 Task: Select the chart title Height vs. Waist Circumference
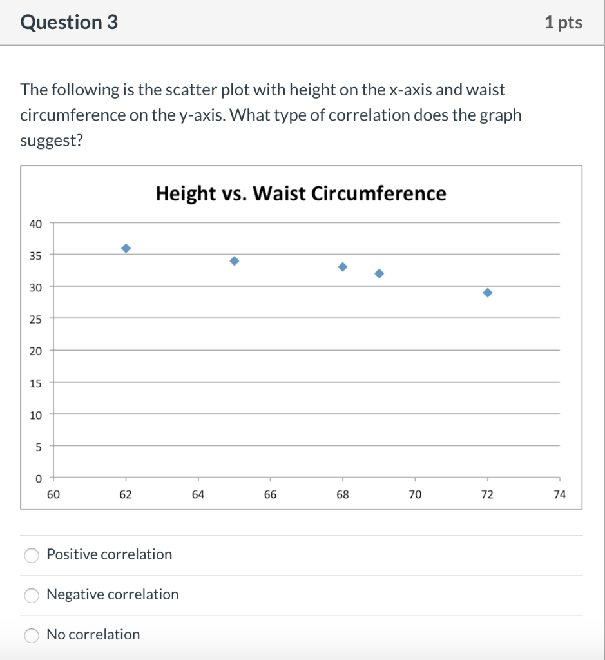pos(301,193)
